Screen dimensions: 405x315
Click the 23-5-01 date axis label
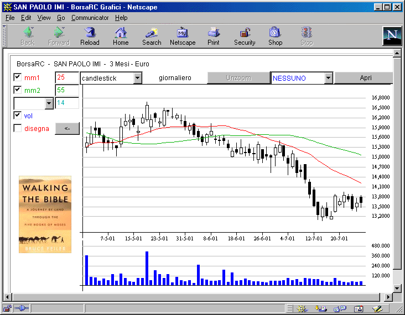tap(159, 239)
